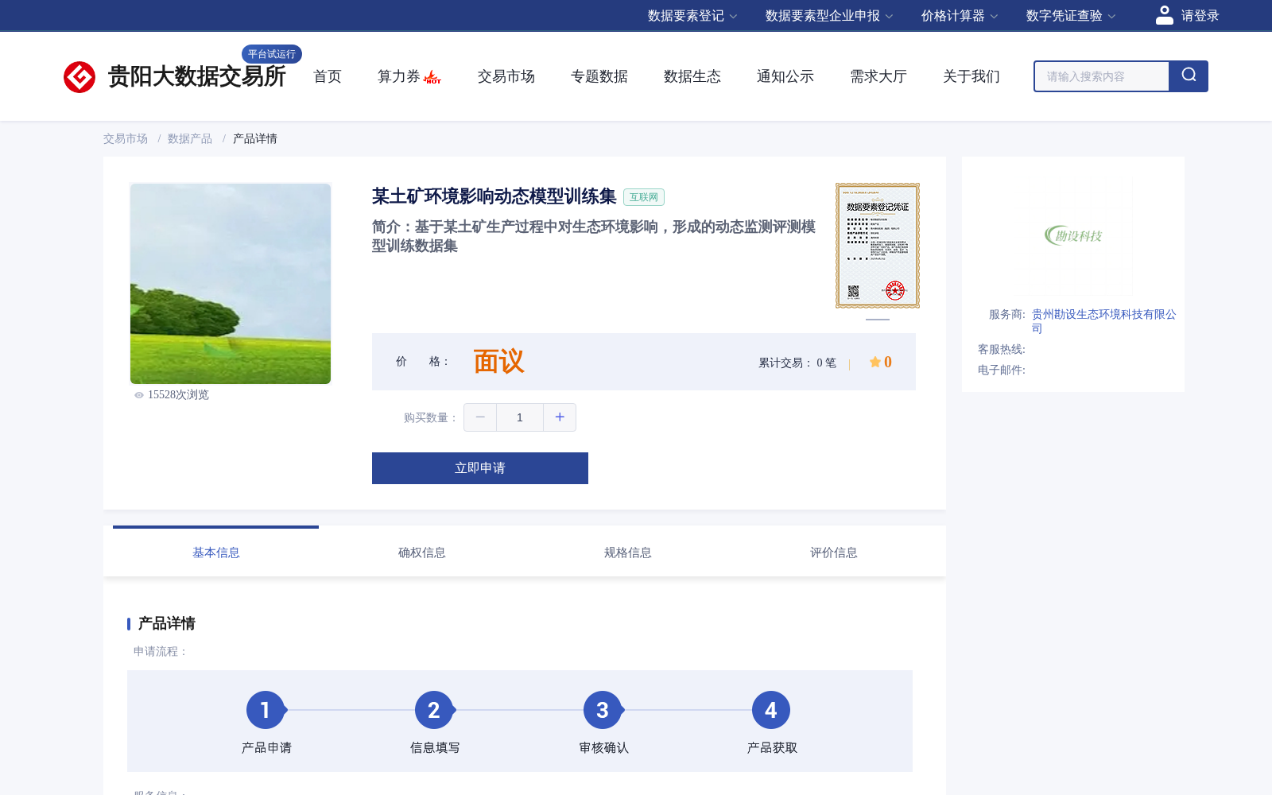Click step 1 产品申请 circle

tap(266, 710)
